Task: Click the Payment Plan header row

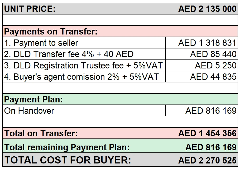Action: coord(120,99)
